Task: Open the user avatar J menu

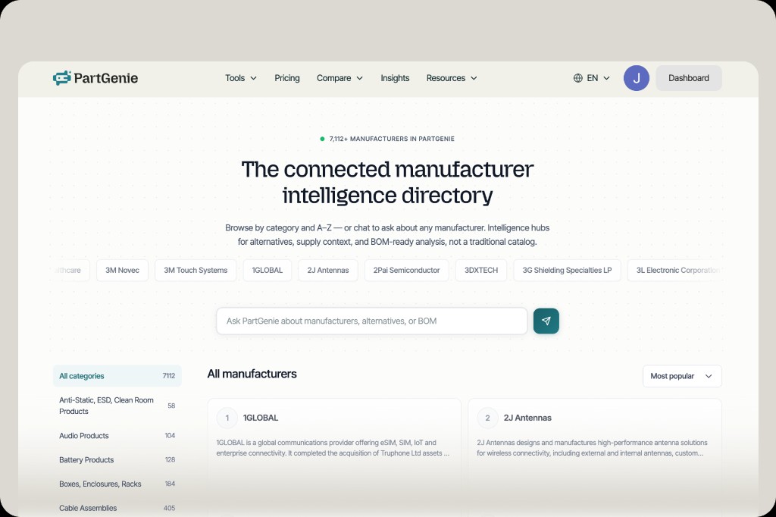Action: tap(636, 78)
